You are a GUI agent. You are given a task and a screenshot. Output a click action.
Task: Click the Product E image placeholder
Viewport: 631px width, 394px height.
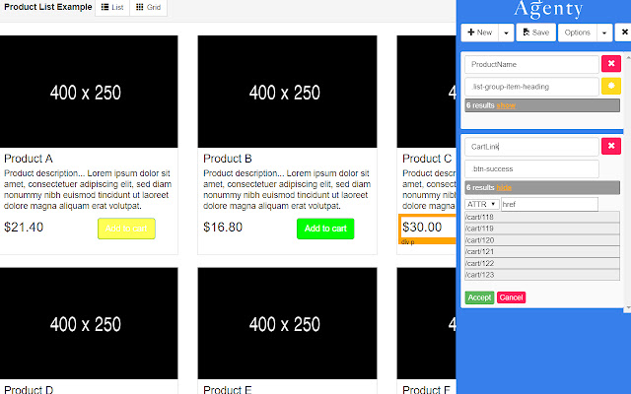[287, 323]
